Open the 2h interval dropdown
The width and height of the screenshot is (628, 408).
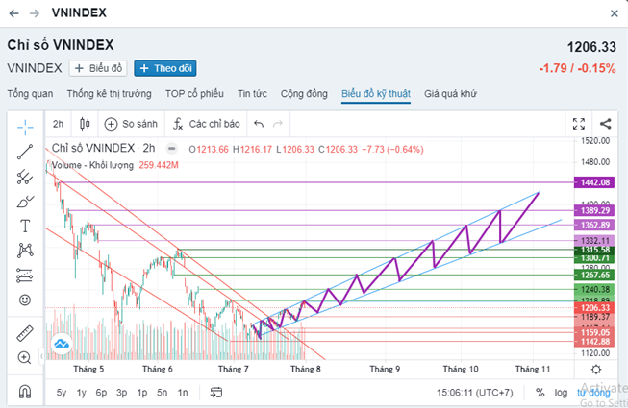pyautogui.click(x=58, y=124)
